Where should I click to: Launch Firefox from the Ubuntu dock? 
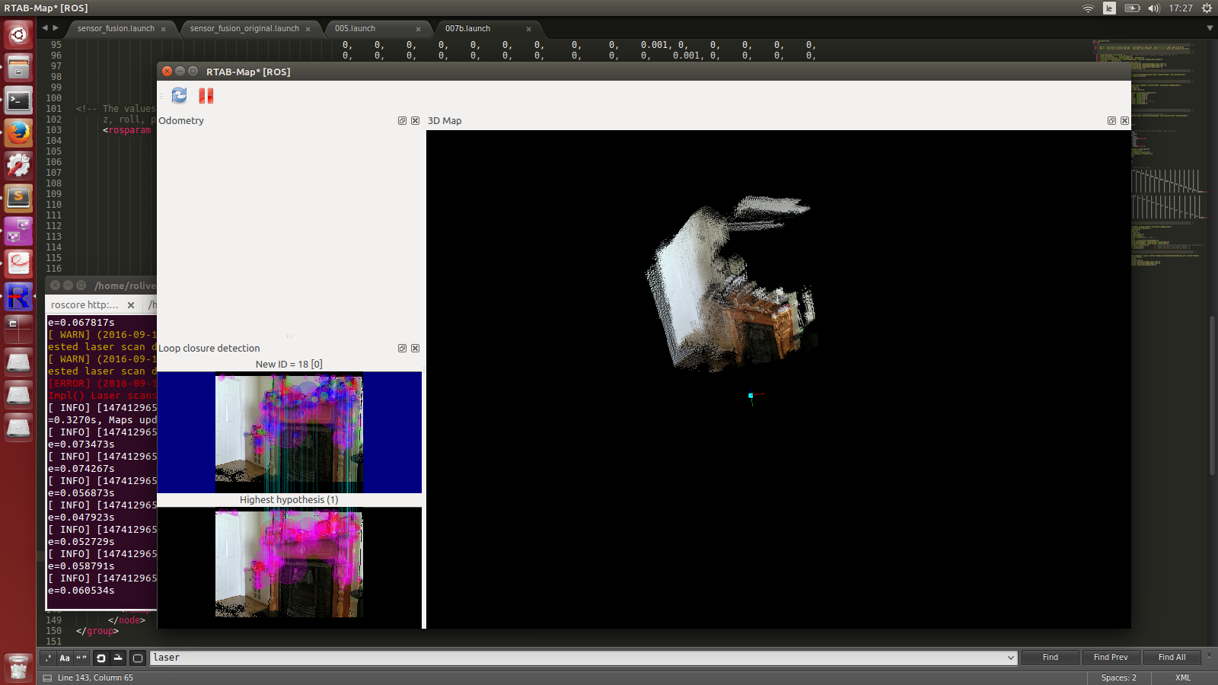point(18,132)
